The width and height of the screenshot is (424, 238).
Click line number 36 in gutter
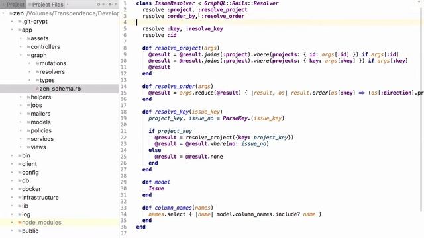(x=124, y=227)
